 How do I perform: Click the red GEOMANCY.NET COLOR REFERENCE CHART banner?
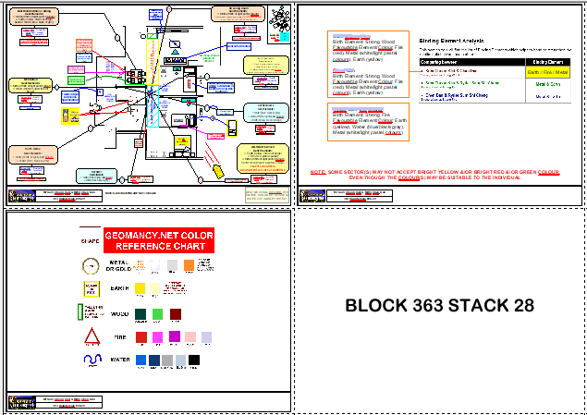(158, 240)
